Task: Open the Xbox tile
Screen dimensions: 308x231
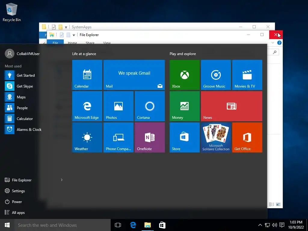Action: tap(185, 75)
